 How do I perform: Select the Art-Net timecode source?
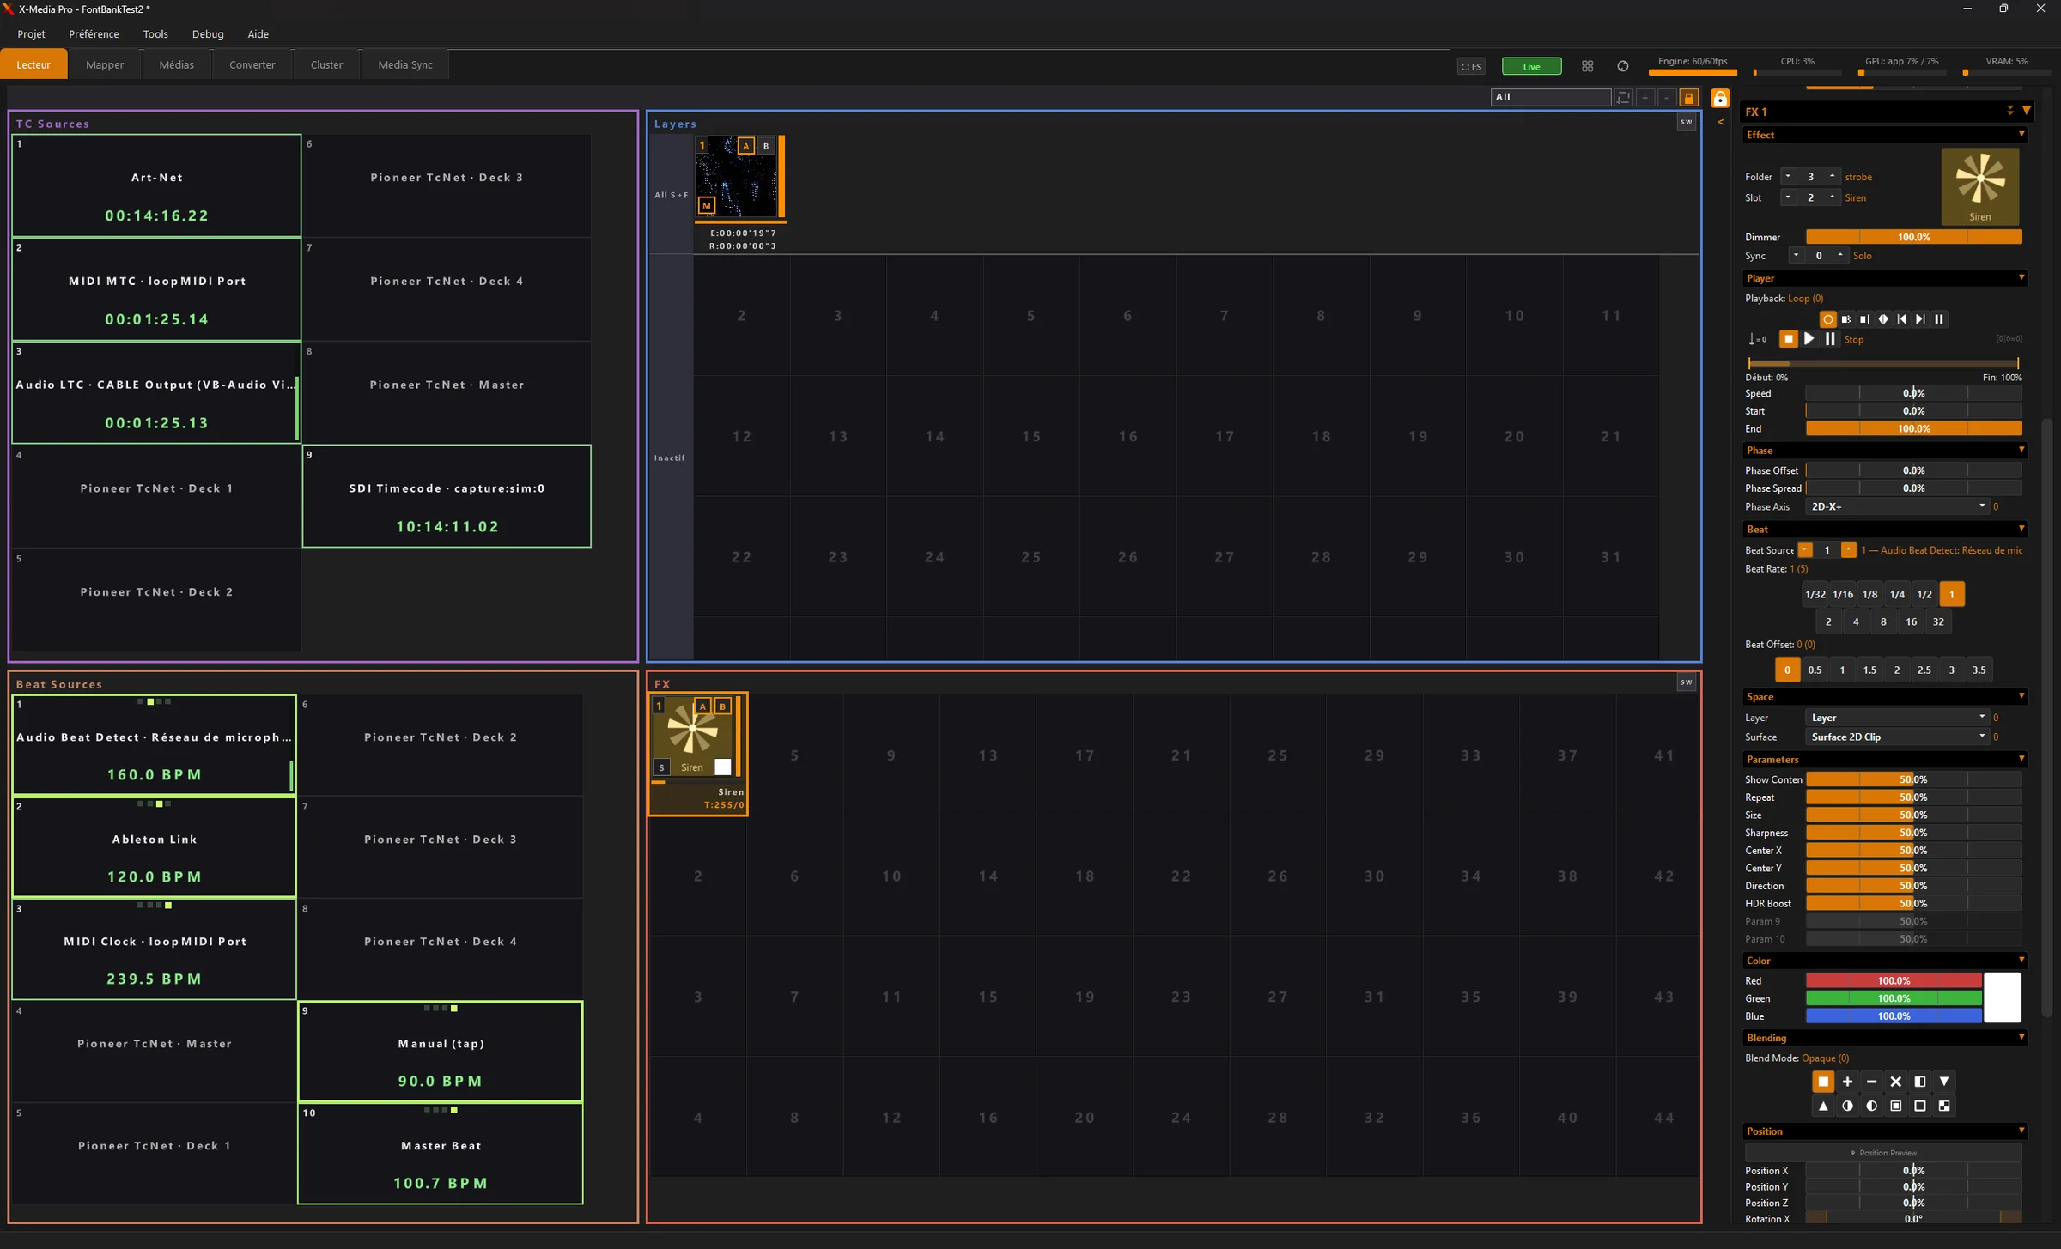tap(156, 185)
